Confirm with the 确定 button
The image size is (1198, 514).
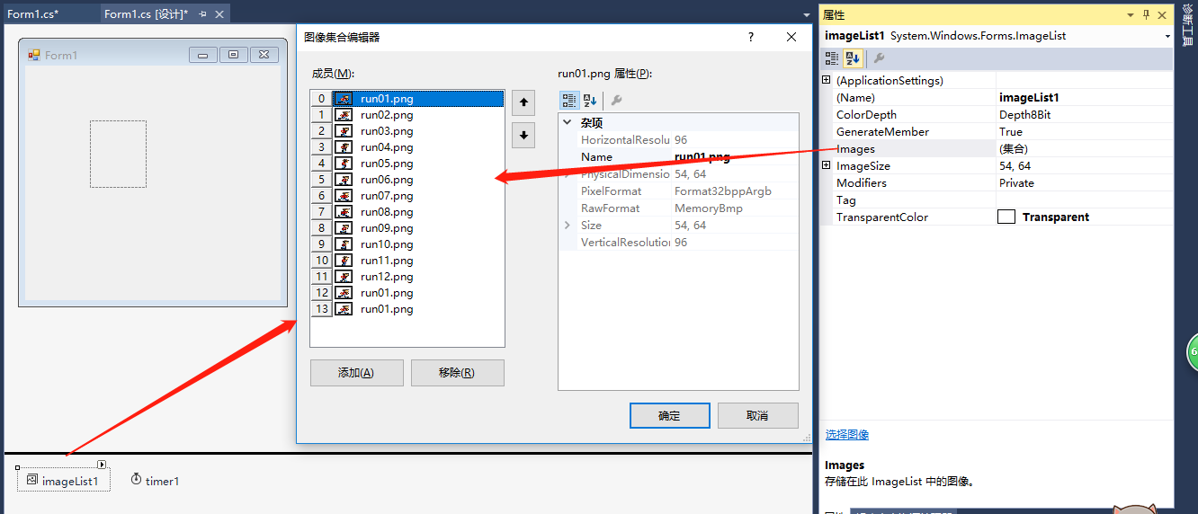coord(670,416)
